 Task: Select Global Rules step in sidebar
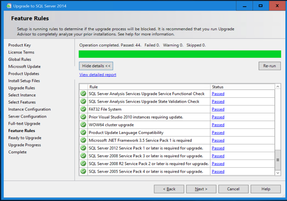[x=20, y=59]
